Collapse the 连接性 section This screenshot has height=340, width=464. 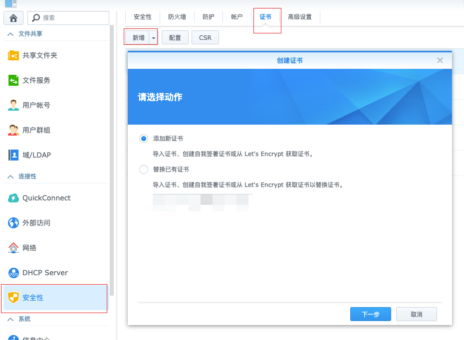(10, 176)
